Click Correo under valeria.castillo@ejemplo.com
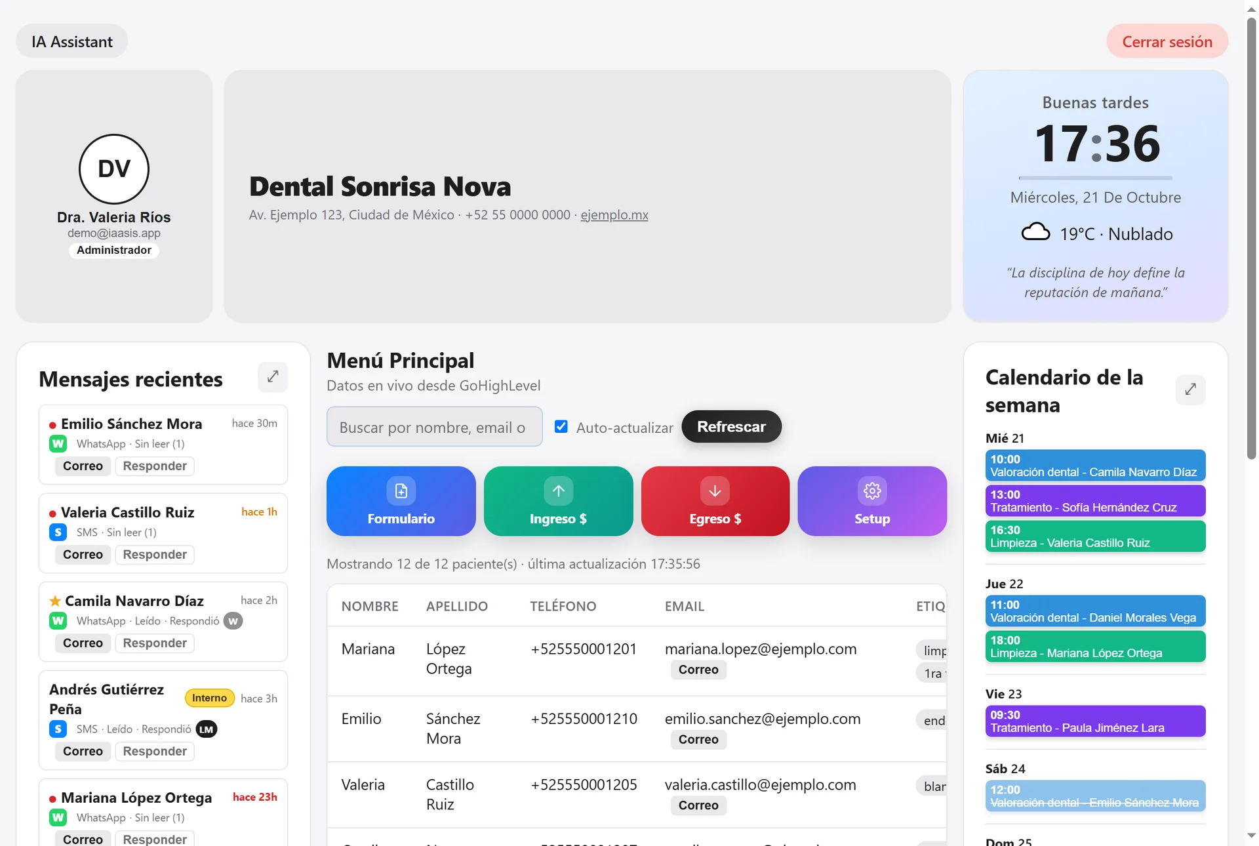Image resolution: width=1259 pixels, height=846 pixels. 698,805
